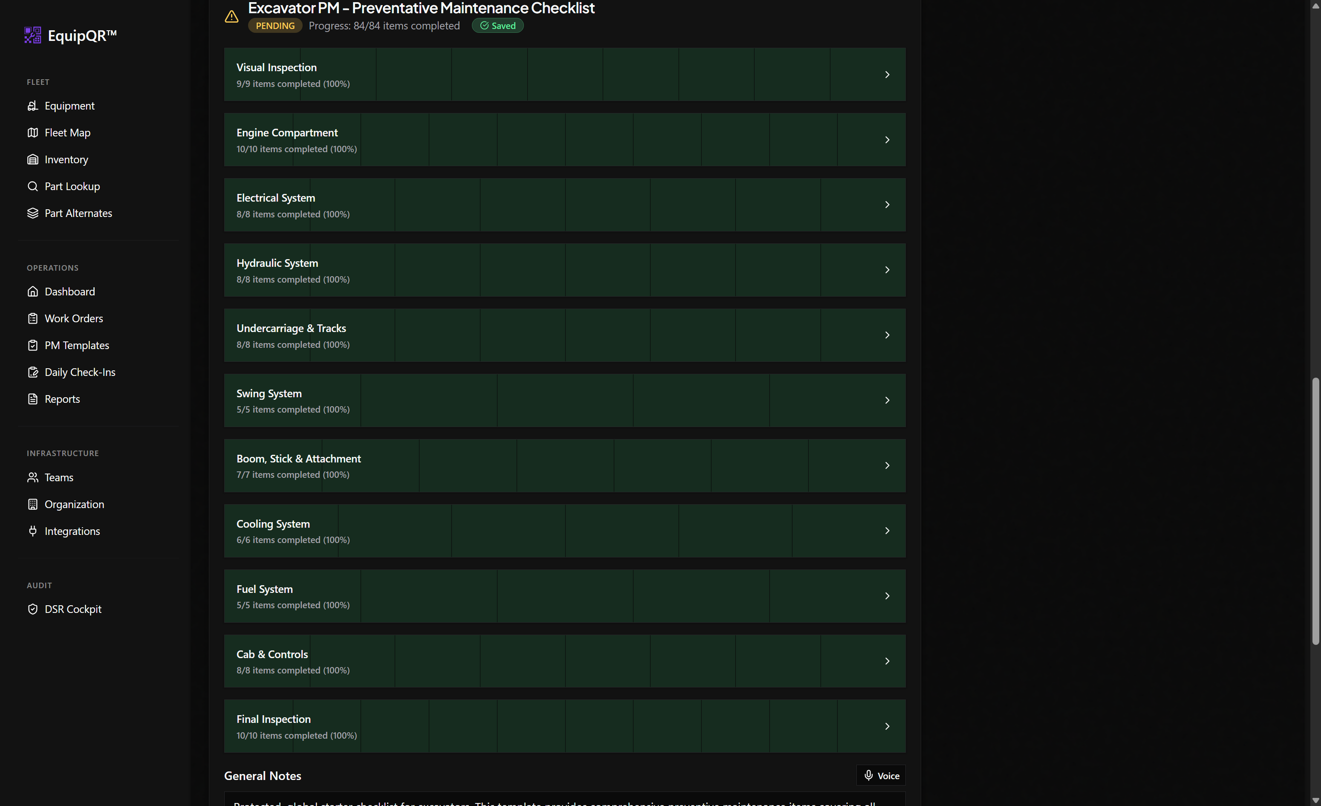
Task: Click the Dashboard home icon
Action: (x=33, y=291)
